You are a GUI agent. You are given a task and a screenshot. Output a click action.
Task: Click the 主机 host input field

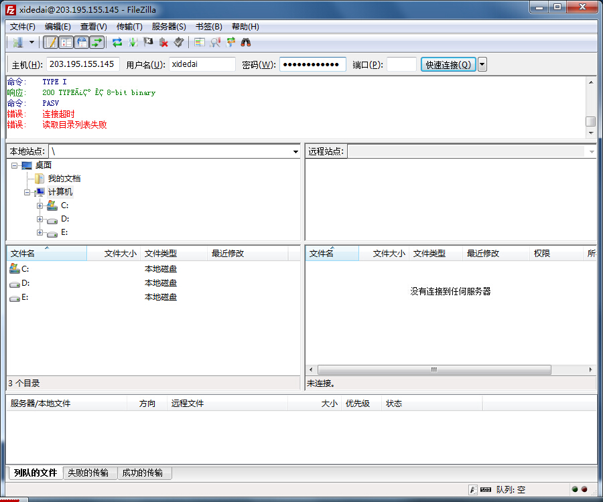[82, 64]
